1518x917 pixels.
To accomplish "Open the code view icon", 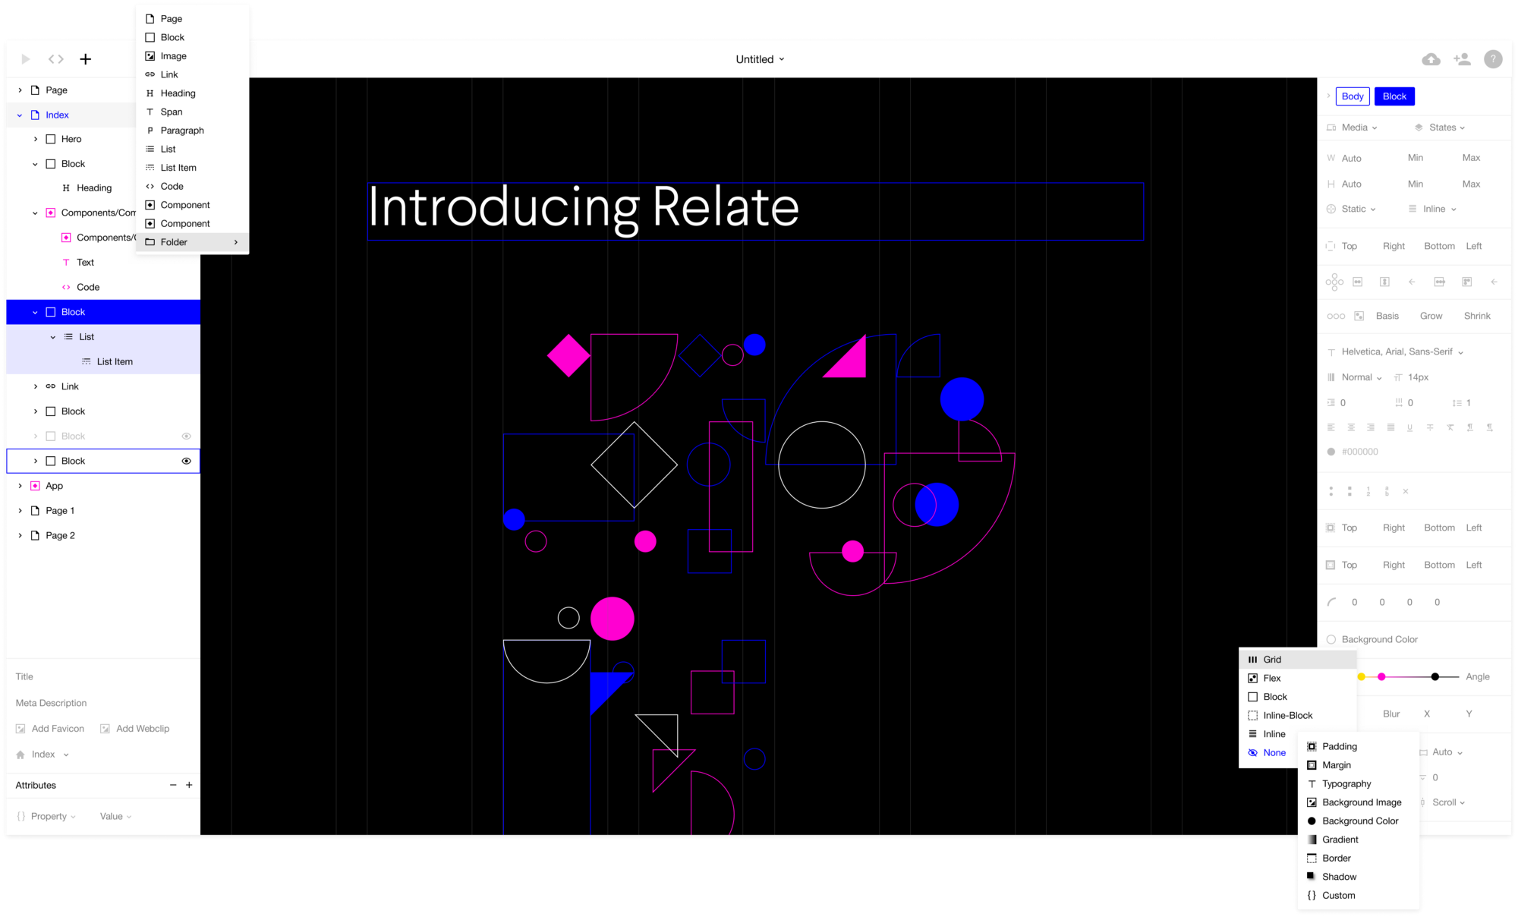I will [56, 59].
